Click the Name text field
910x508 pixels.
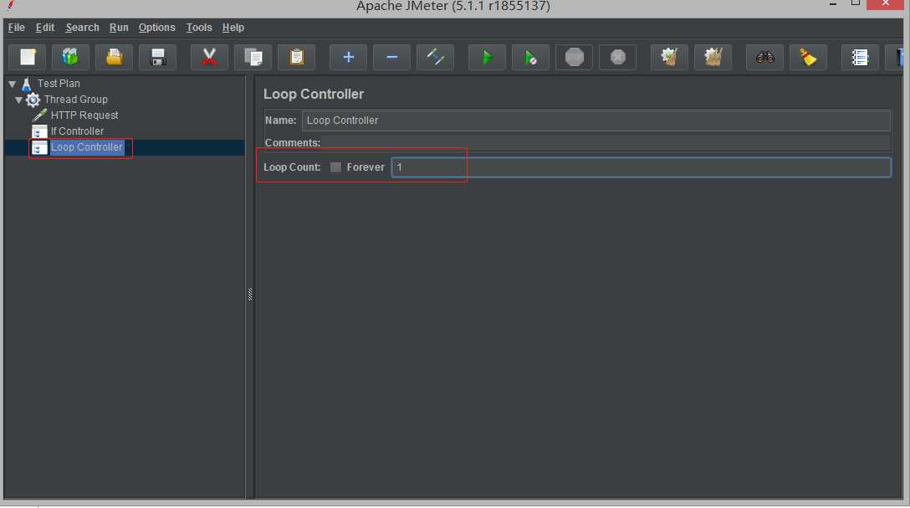click(596, 121)
